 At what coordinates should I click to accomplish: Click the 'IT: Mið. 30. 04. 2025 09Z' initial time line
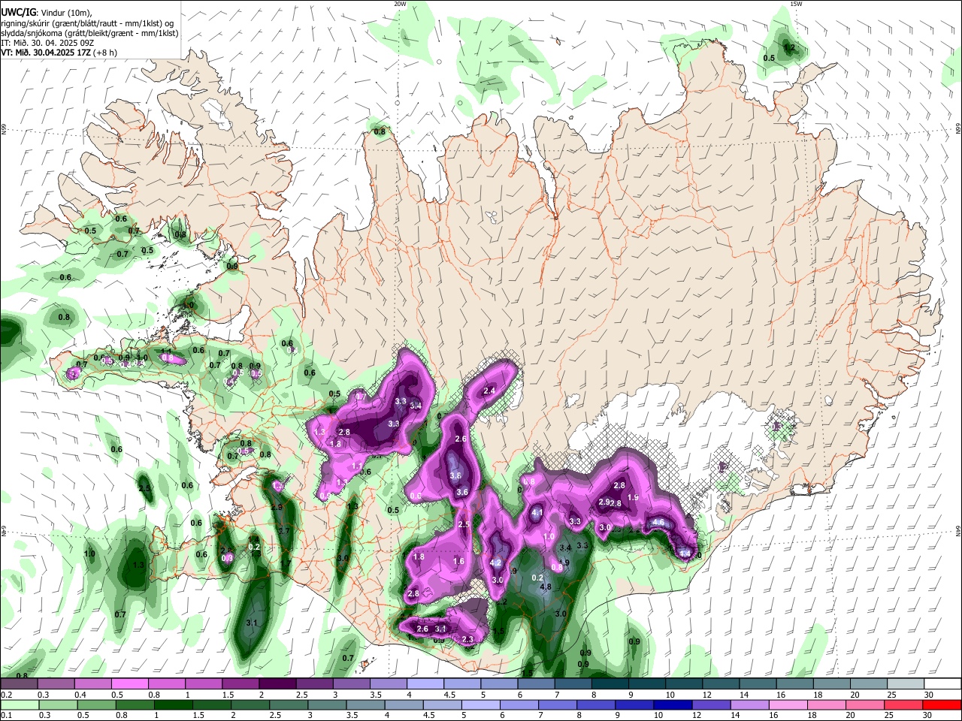pos(47,43)
